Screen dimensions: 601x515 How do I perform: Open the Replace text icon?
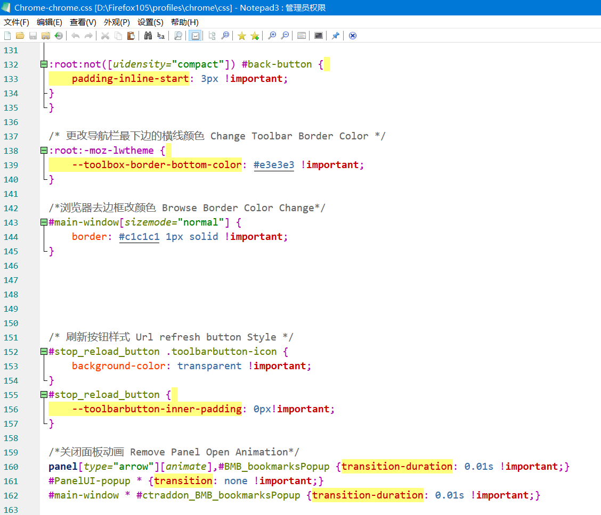click(161, 36)
